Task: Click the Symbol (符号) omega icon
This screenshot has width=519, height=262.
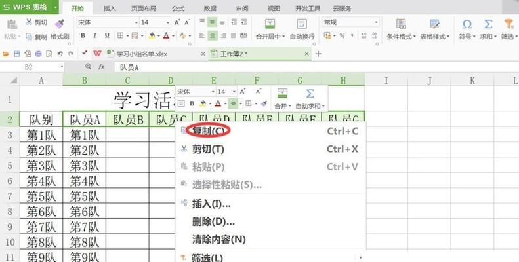Action: pyautogui.click(x=467, y=24)
